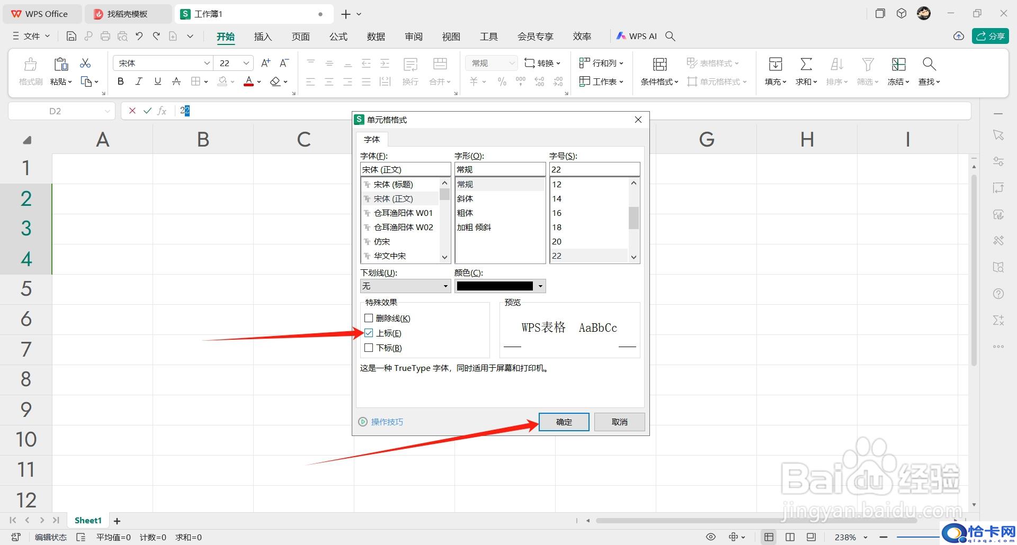Click the Wrap text (换行) icon
The height and width of the screenshot is (545, 1017).
(x=411, y=65)
